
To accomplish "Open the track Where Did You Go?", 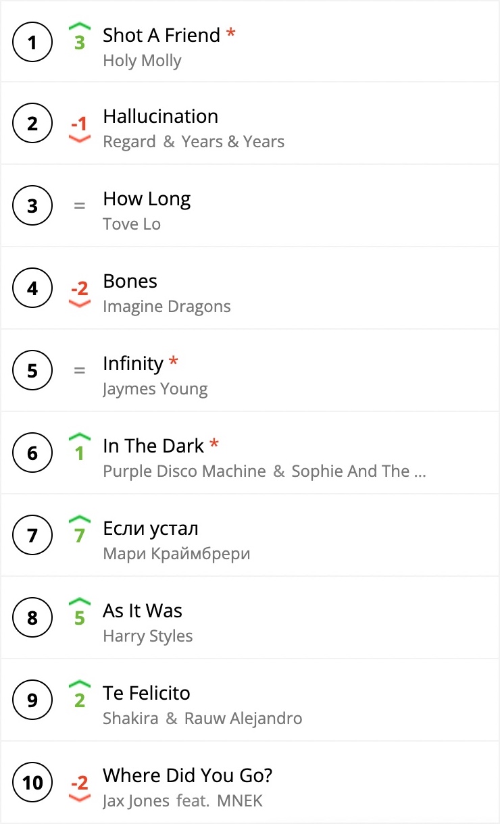I will 188,775.
